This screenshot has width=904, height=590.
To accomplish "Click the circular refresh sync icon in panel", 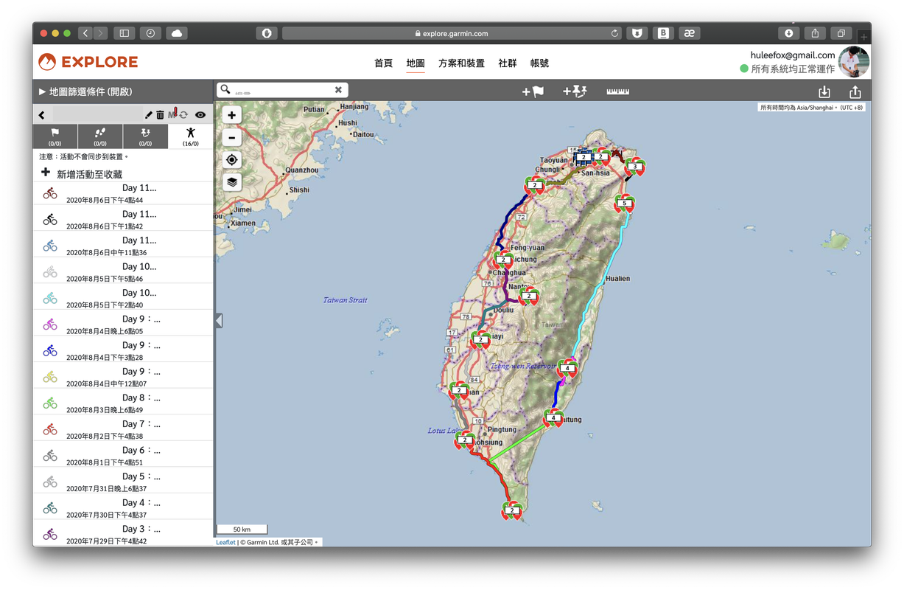I will (x=183, y=115).
